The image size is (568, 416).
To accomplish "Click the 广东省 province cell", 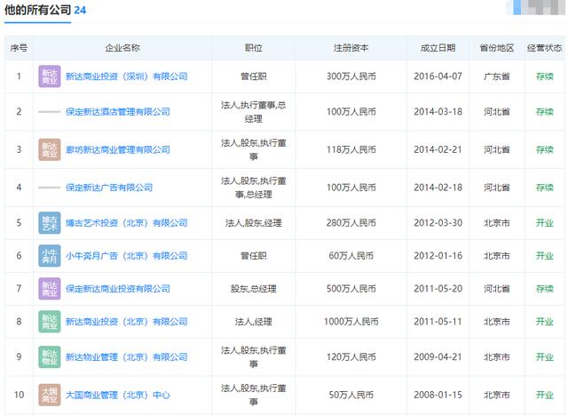I will click(497, 76).
